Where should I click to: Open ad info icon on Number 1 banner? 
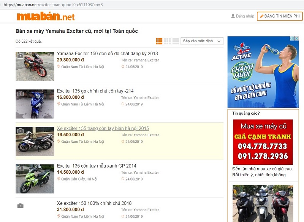(x=292, y=38)
